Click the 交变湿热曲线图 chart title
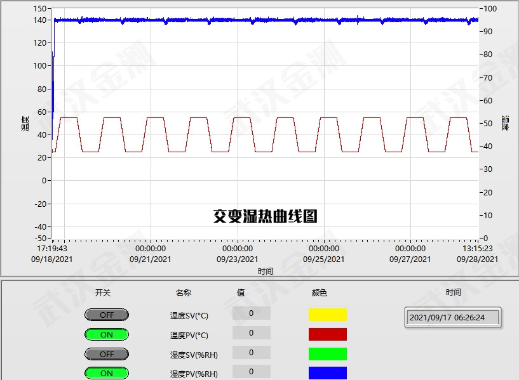Screen dimensions: 519x380 (x=265, y=216)
